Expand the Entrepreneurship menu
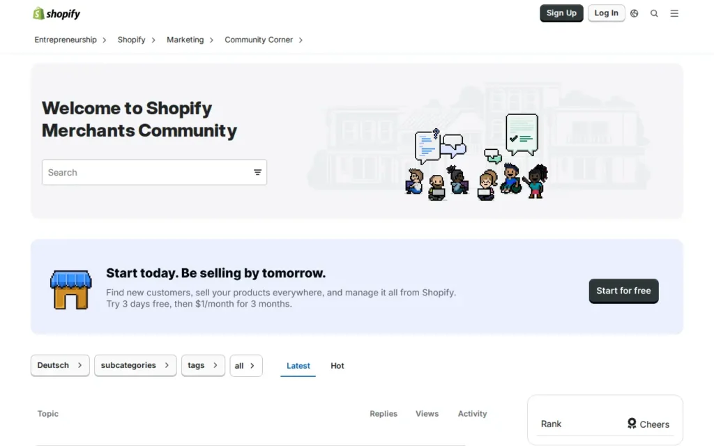 [x=70, y=40]
